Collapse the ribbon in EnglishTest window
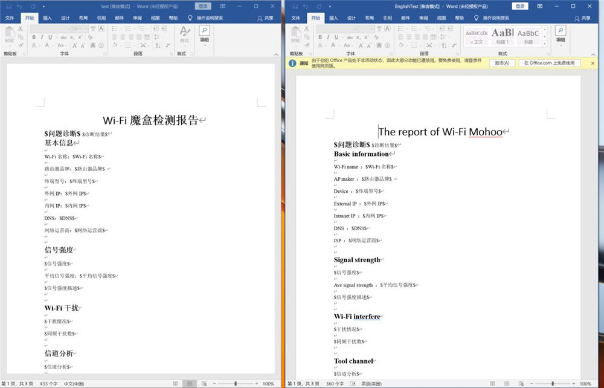Image resolution: width=604 pixels, height=388 pixels. [x=594, y=54]
